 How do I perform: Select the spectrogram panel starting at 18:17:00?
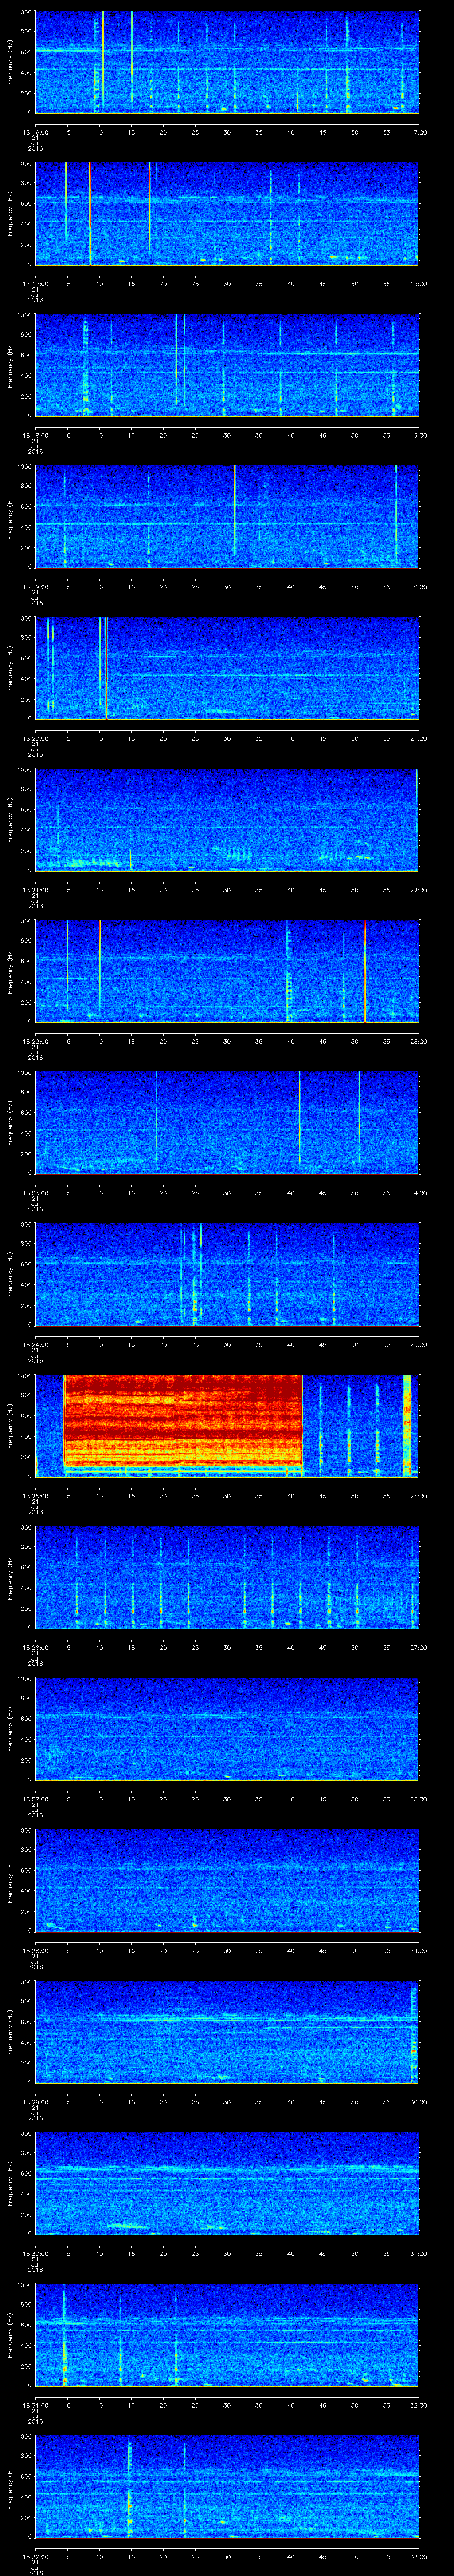pyautogui.click(x=227, y=213)
